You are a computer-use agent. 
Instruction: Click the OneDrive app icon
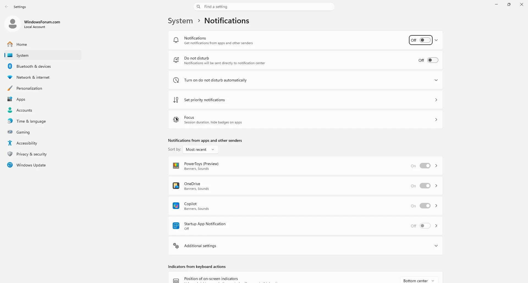click(x=176, y=186)
